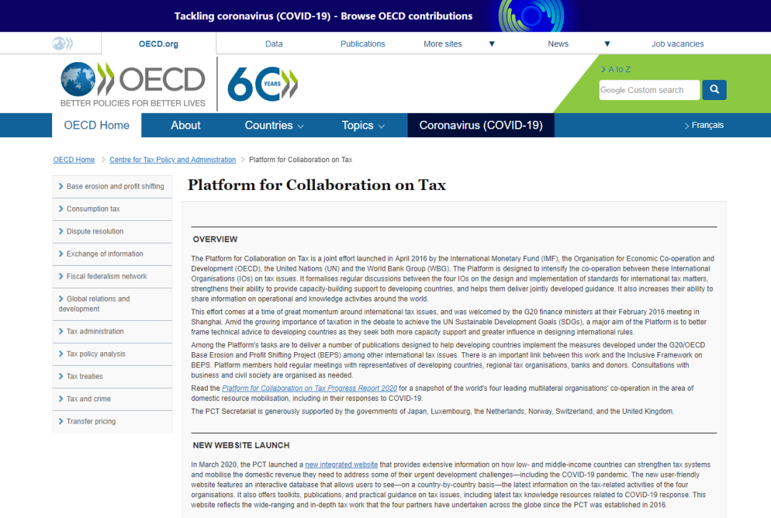771x518 pixels.
Task: Click the blue search magnifier button
Action: pos(714,90)
